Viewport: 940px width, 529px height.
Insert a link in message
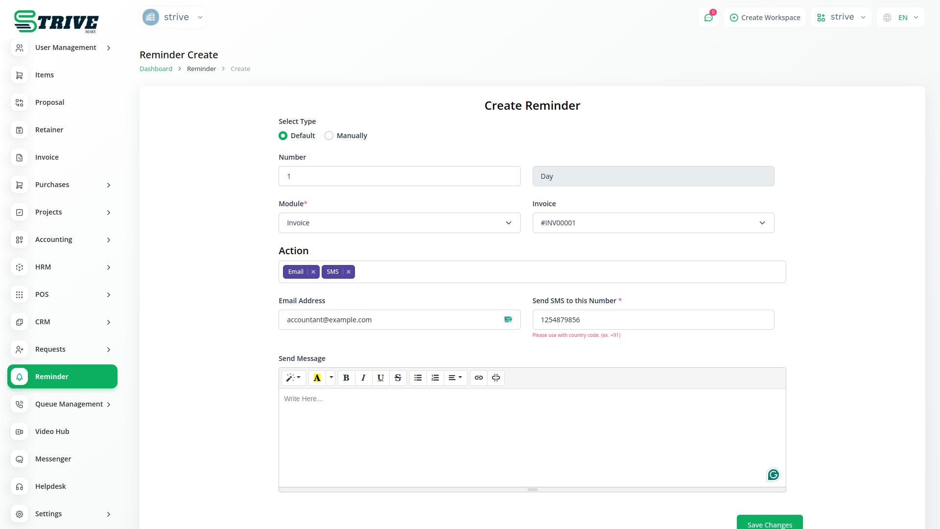pos(478,378)
